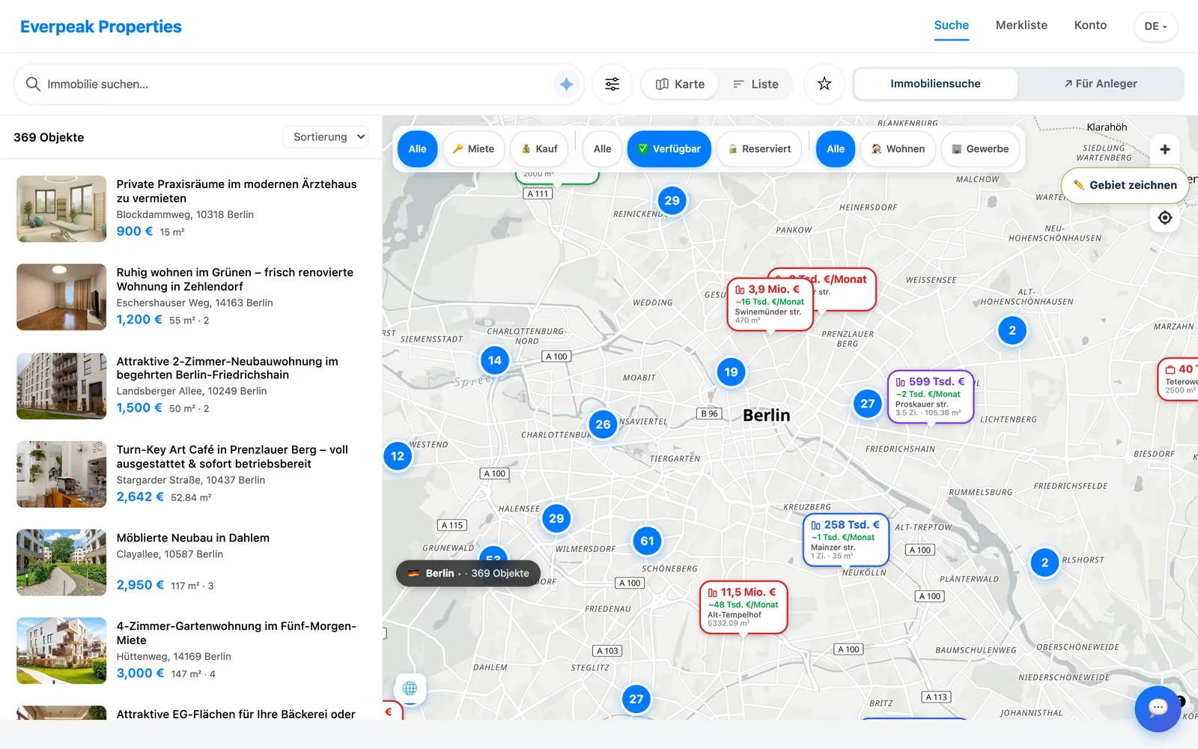The height and width of the screenshot is (749, 1198).
Task: Click the star favorites button
Action: coord(824,84)
